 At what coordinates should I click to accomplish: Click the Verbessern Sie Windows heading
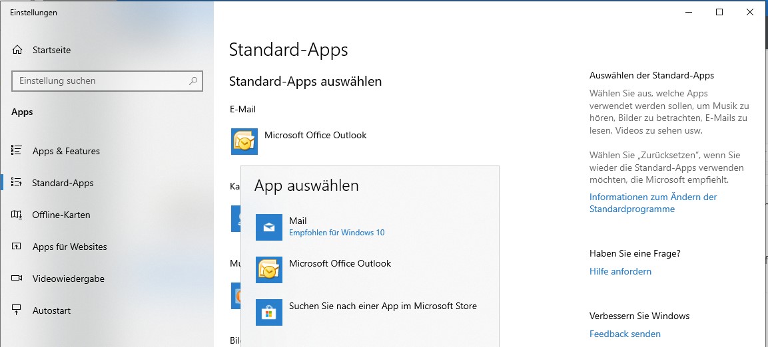(x=639, y=316)
